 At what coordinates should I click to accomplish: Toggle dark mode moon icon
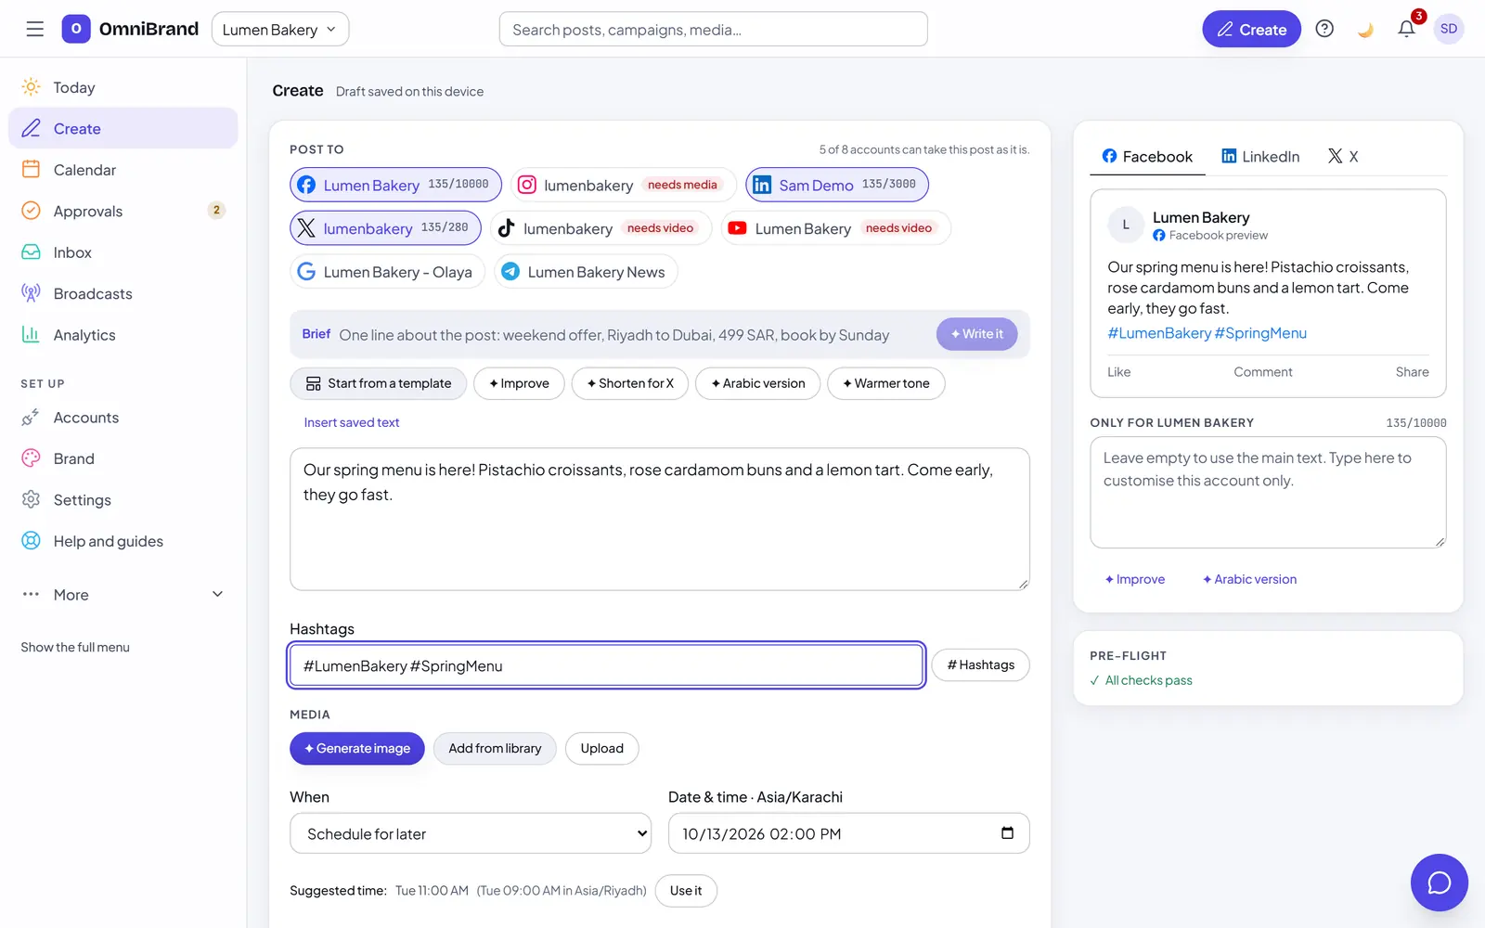[1365, 29]
